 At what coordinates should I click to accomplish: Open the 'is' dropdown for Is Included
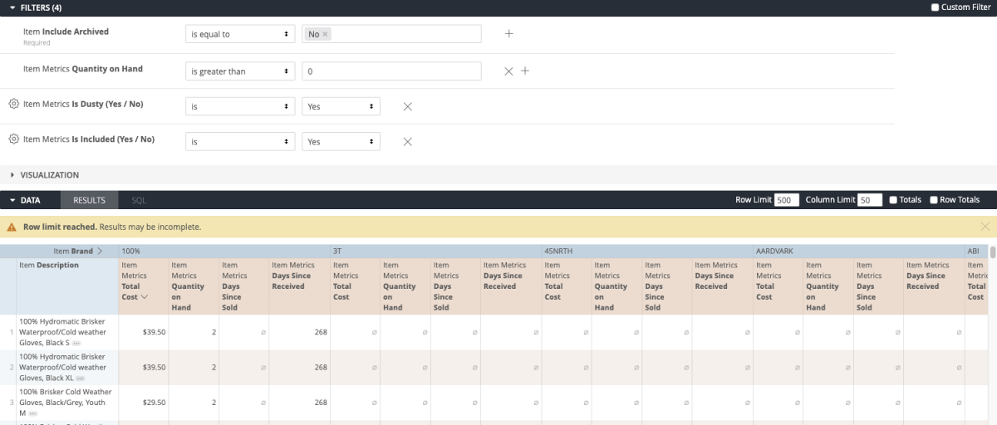(x=240, y=141)
